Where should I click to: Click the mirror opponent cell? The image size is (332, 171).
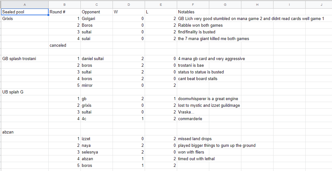point(97,85)
